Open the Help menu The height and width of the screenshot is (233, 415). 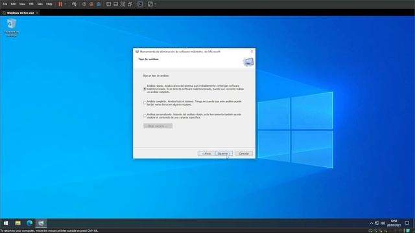tap(49, 4)
